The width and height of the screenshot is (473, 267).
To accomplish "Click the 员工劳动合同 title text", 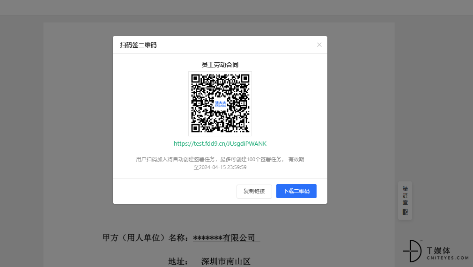I will [220, 65].
